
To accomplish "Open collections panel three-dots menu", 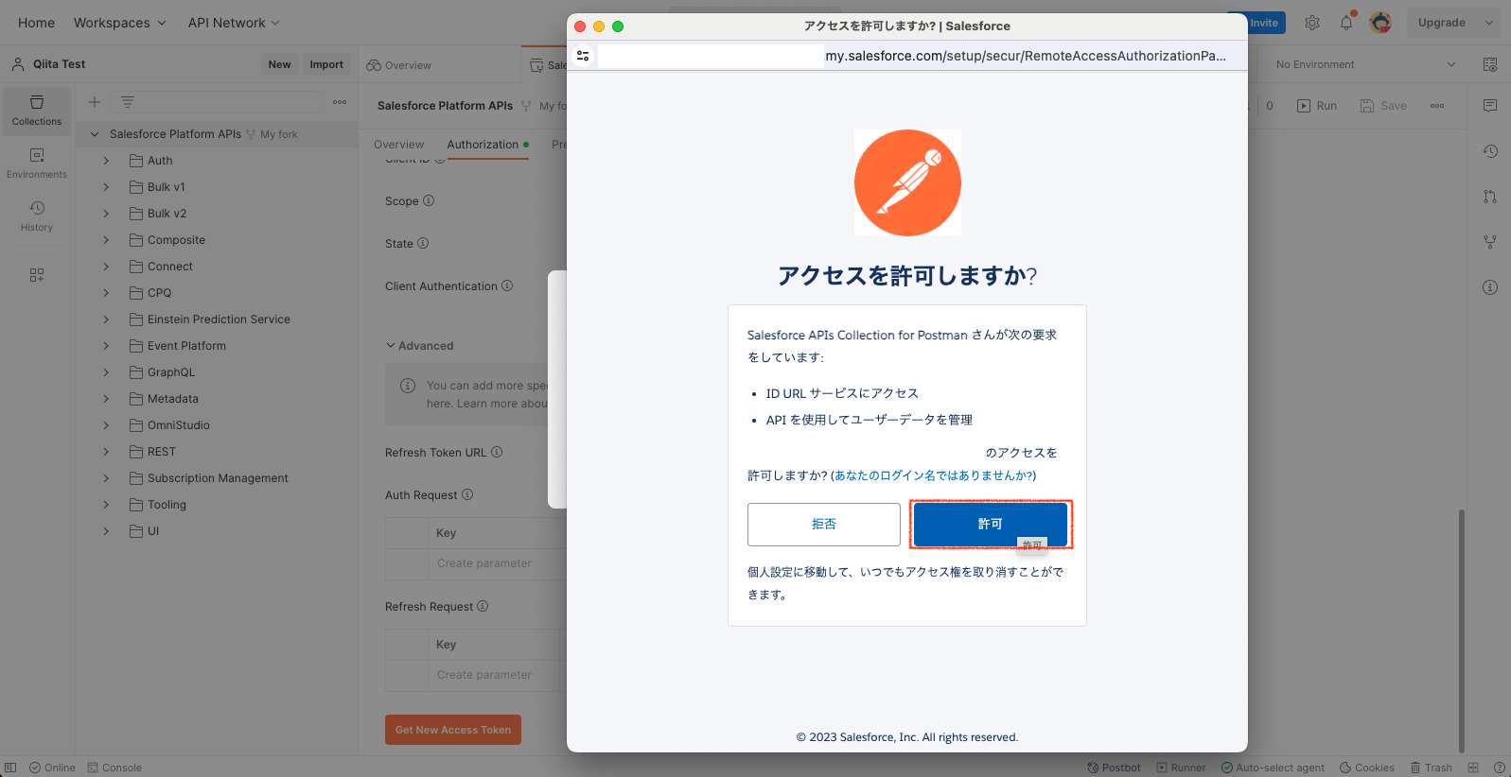I will (x=340, y=102).
